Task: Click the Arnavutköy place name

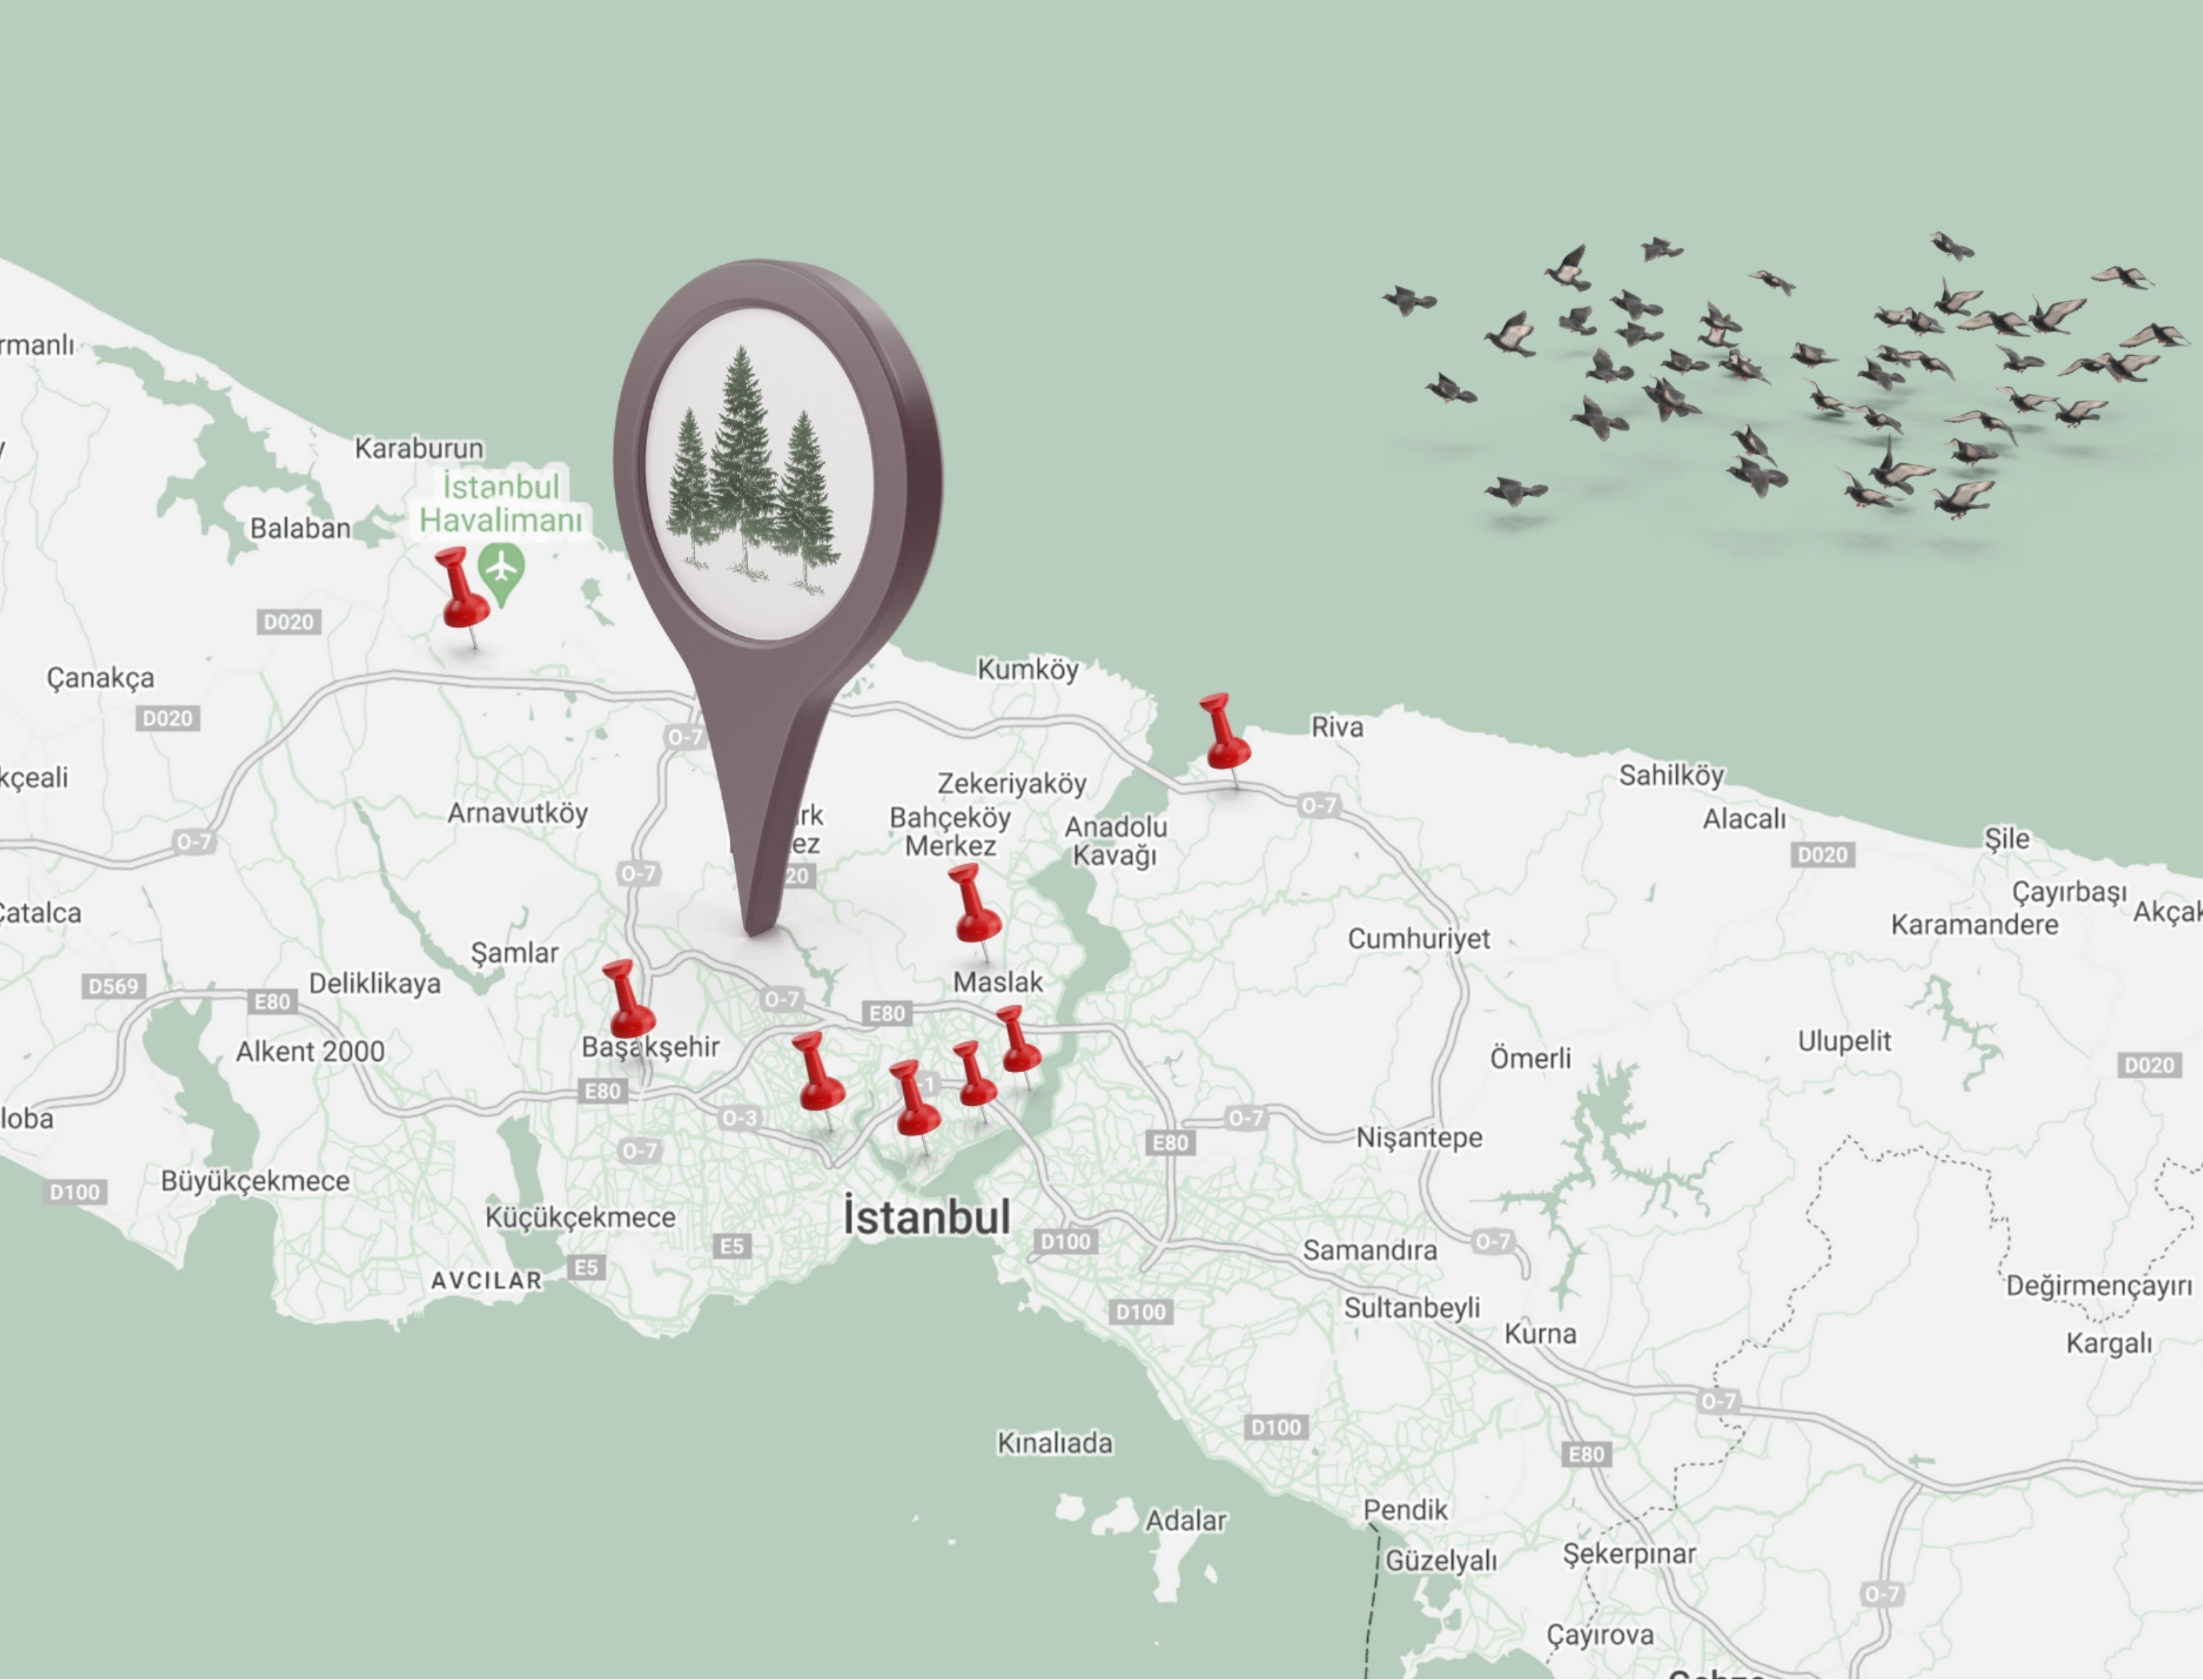Action: tap(517, 813)
